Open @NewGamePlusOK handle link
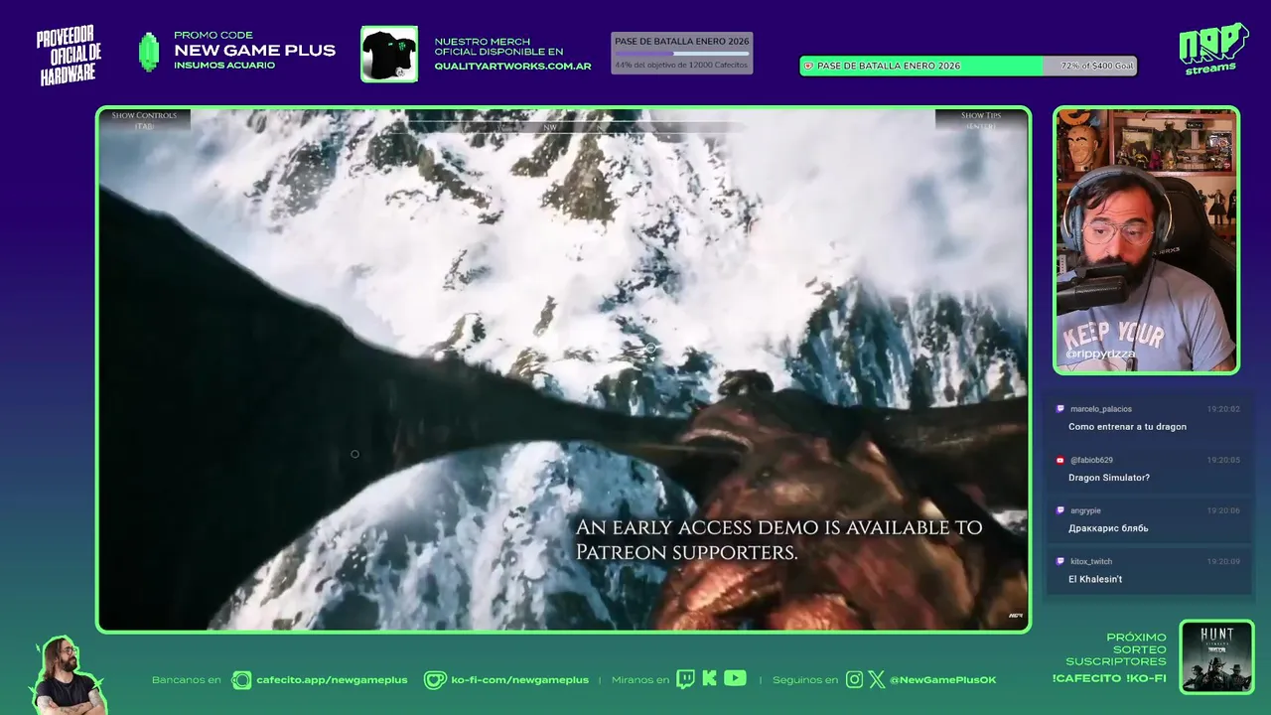Screen dimensions: 1271x715 click(x=942, y=680)
